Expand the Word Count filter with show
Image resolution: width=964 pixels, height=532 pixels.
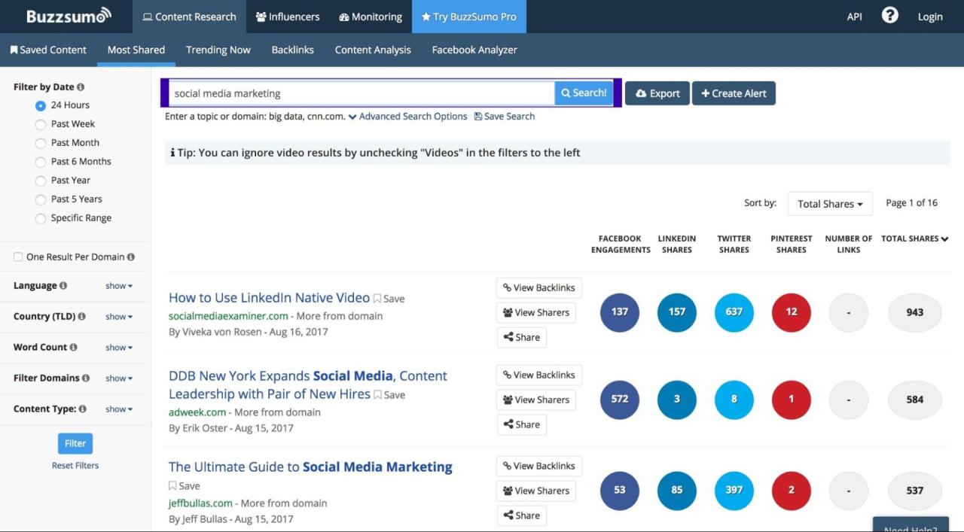tap(119, 348)
